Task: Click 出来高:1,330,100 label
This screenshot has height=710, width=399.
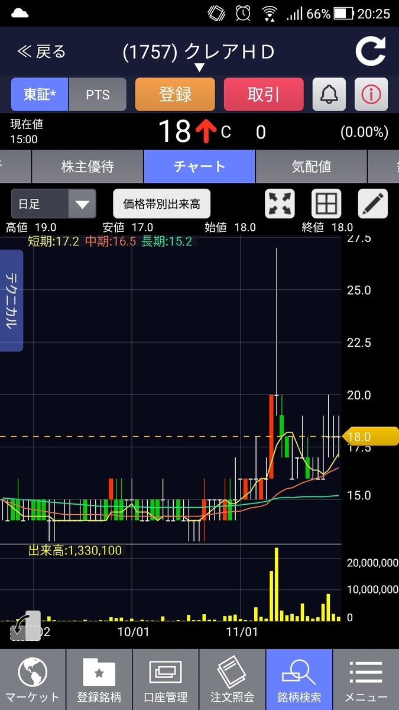Action: (75, 551)
